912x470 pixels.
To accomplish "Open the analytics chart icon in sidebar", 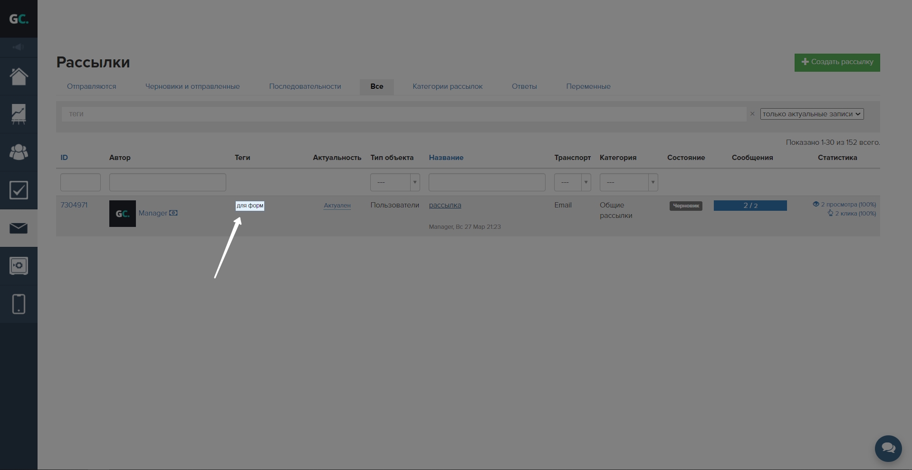I will [19, 114].
